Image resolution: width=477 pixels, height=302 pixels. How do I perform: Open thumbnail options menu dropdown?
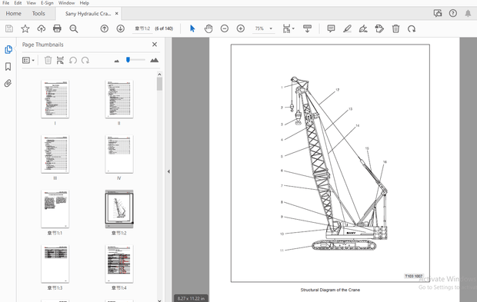[x=28, y=60]
